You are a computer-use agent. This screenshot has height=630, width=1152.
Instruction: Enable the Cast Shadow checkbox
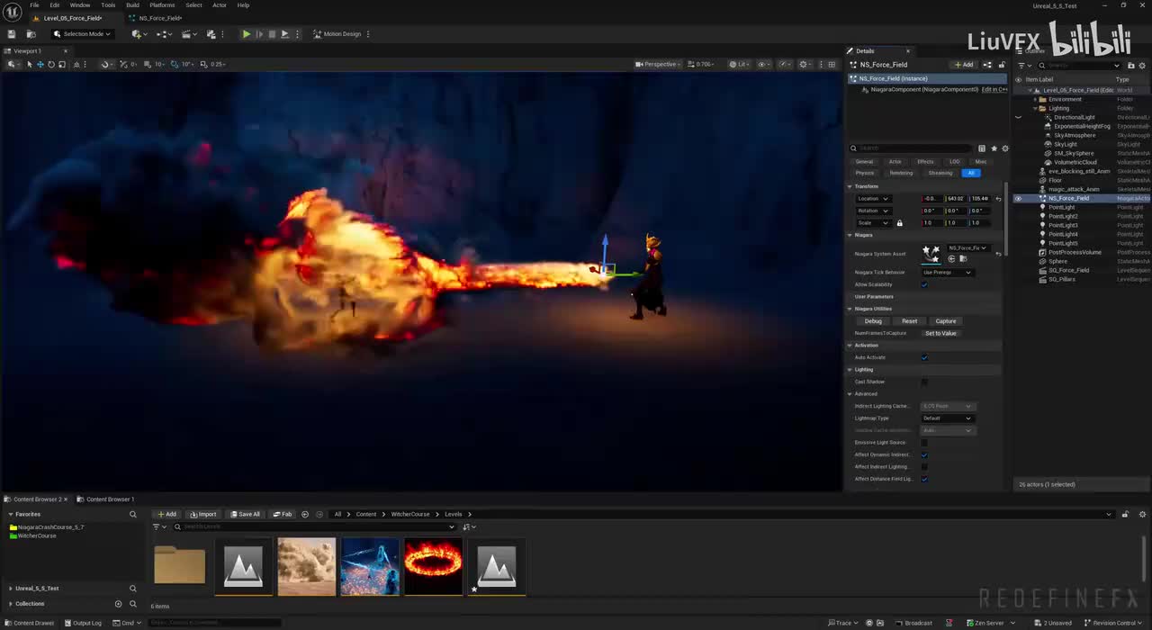click(924, 382)
